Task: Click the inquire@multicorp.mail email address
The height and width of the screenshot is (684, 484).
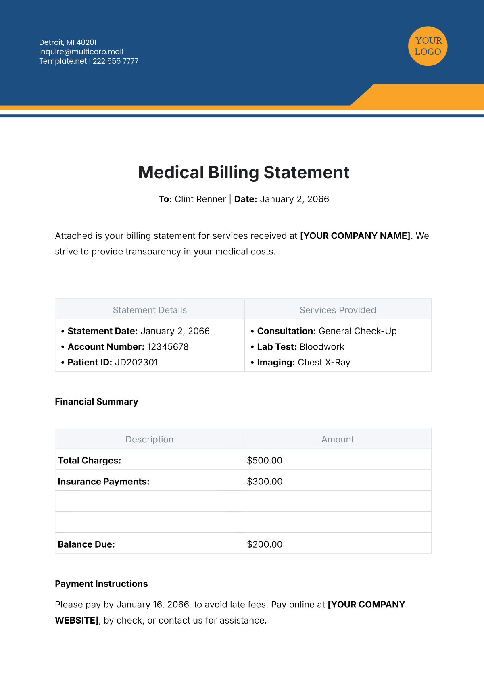Action: [x=81, y=52]
